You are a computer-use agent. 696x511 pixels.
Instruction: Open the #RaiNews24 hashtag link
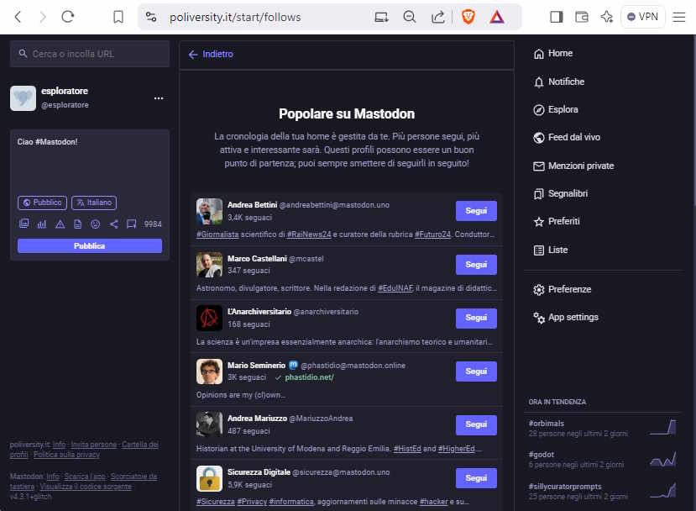309,234
